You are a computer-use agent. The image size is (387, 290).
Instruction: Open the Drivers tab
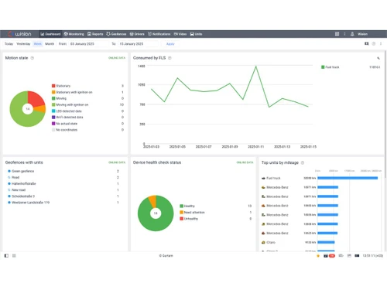[137, 34]
